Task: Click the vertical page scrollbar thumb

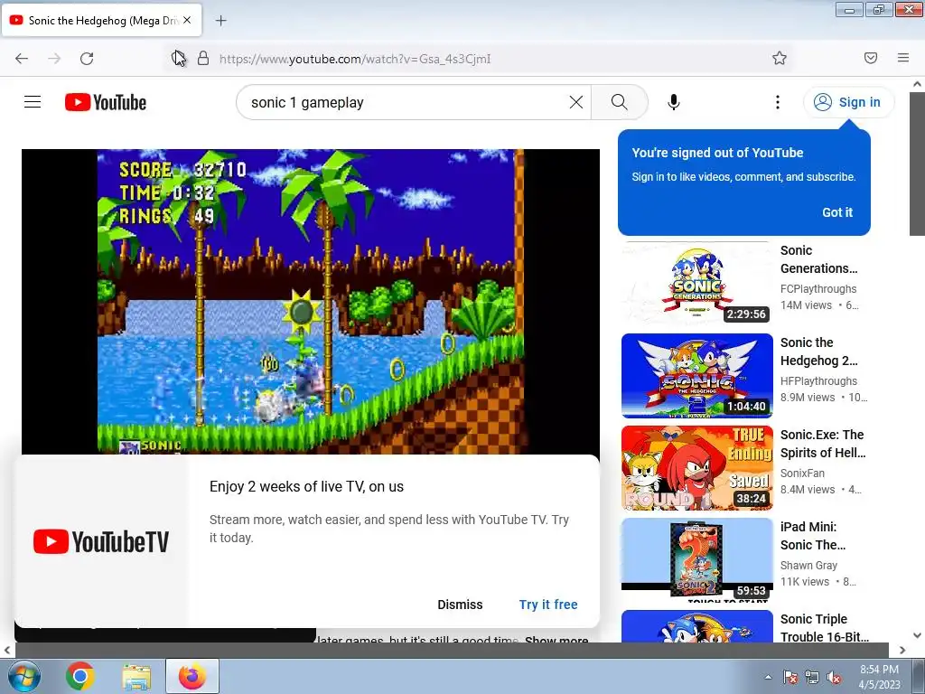Action: click(x=917, y=163)
